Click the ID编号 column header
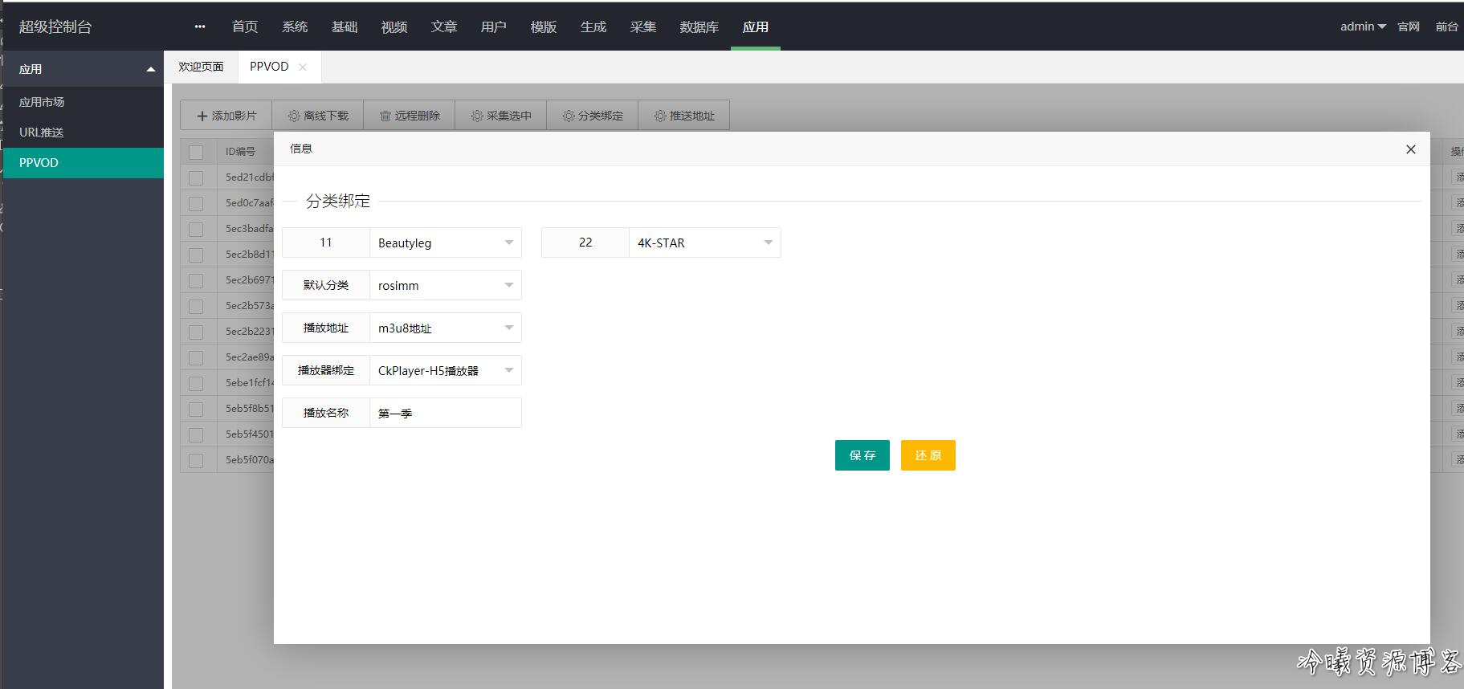Viewport: 1464px width, 689px height. tap(240, 152)
